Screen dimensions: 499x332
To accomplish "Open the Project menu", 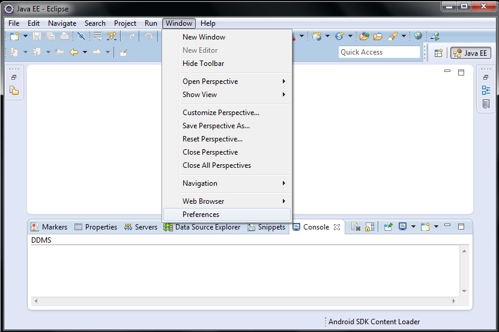I will pos(125,23).
